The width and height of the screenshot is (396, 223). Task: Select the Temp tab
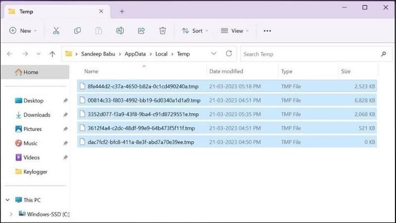point(55,11)
